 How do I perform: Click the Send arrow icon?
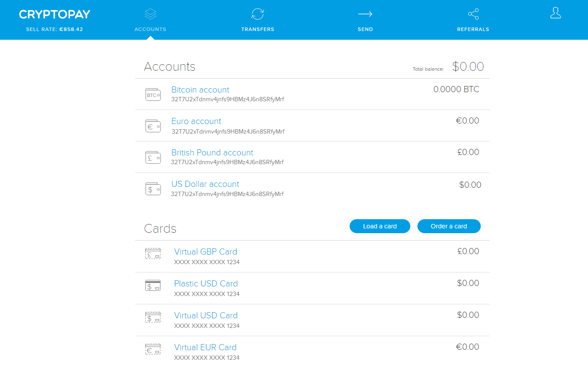coord(365,14)
